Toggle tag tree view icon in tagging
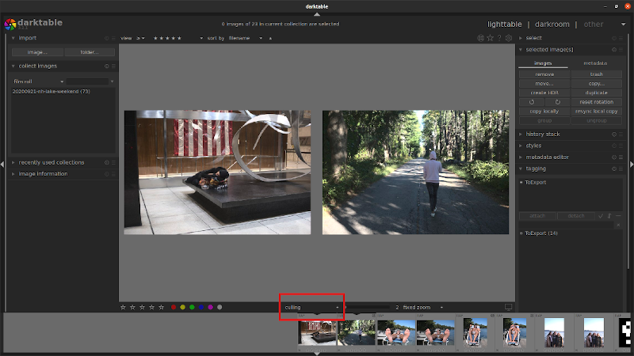Viewport: 634px width, 356px height. [x=609, y=216]
